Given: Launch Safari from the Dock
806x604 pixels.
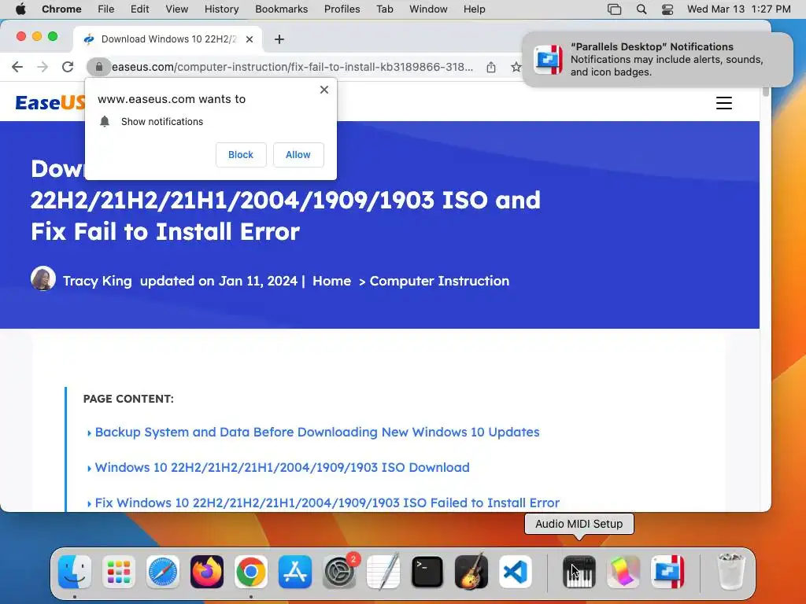Looking at the screenshot, I should tap(163, 572).
